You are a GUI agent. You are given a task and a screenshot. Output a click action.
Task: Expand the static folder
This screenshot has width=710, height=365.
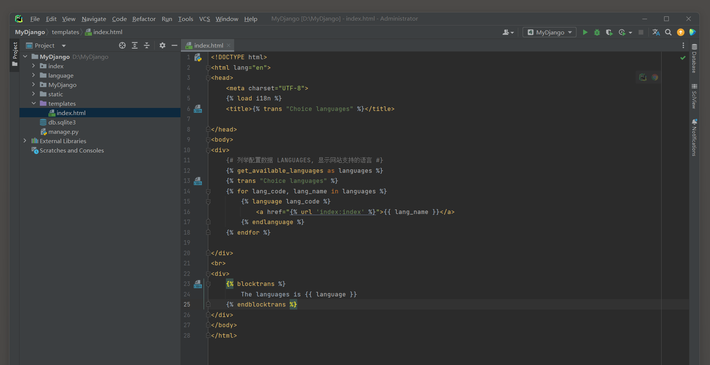pos(33,94)
